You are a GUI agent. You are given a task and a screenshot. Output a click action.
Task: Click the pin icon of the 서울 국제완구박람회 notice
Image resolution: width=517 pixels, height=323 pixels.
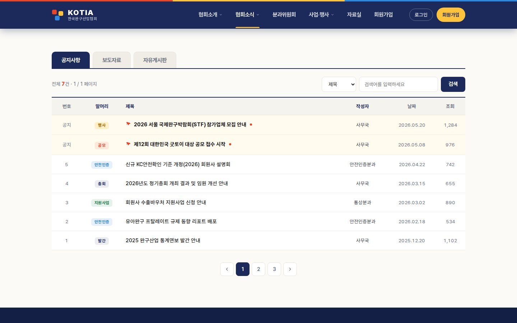click(128, 124)
